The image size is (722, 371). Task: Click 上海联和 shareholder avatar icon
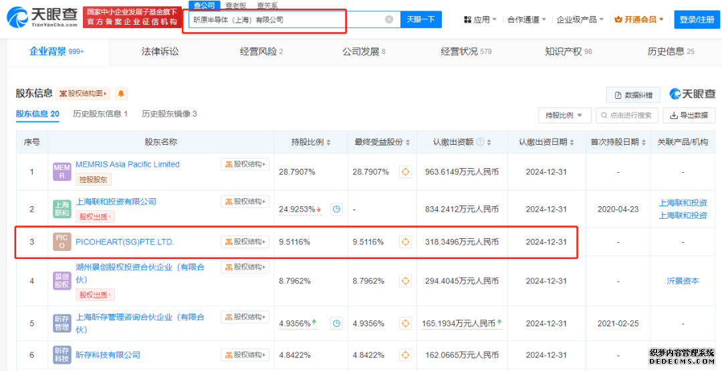62,209
